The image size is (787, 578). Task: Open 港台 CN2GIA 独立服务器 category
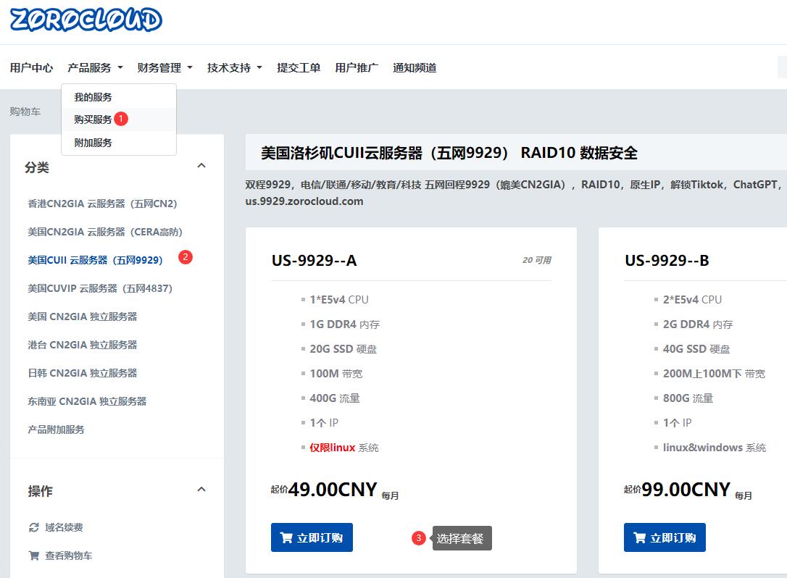(x=83, y=345)
